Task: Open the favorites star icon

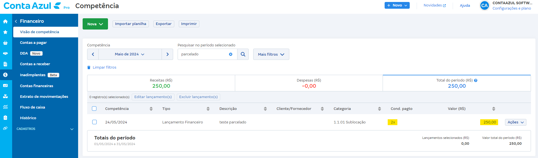Action: tap(5, 32)
